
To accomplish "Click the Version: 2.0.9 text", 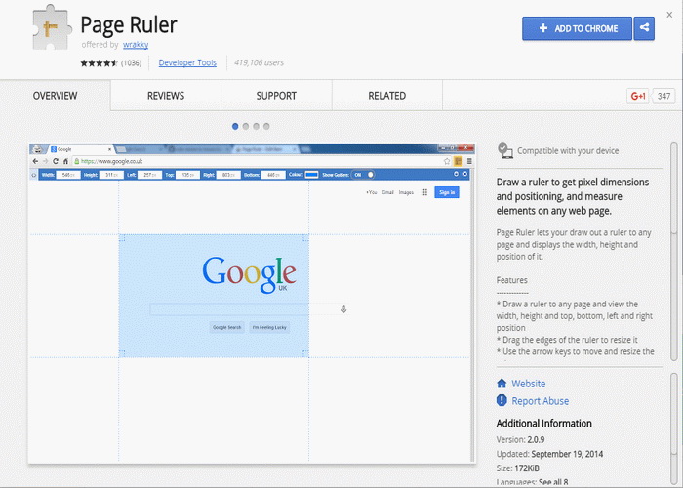I will pyautogui.click(x=520, y=439).
